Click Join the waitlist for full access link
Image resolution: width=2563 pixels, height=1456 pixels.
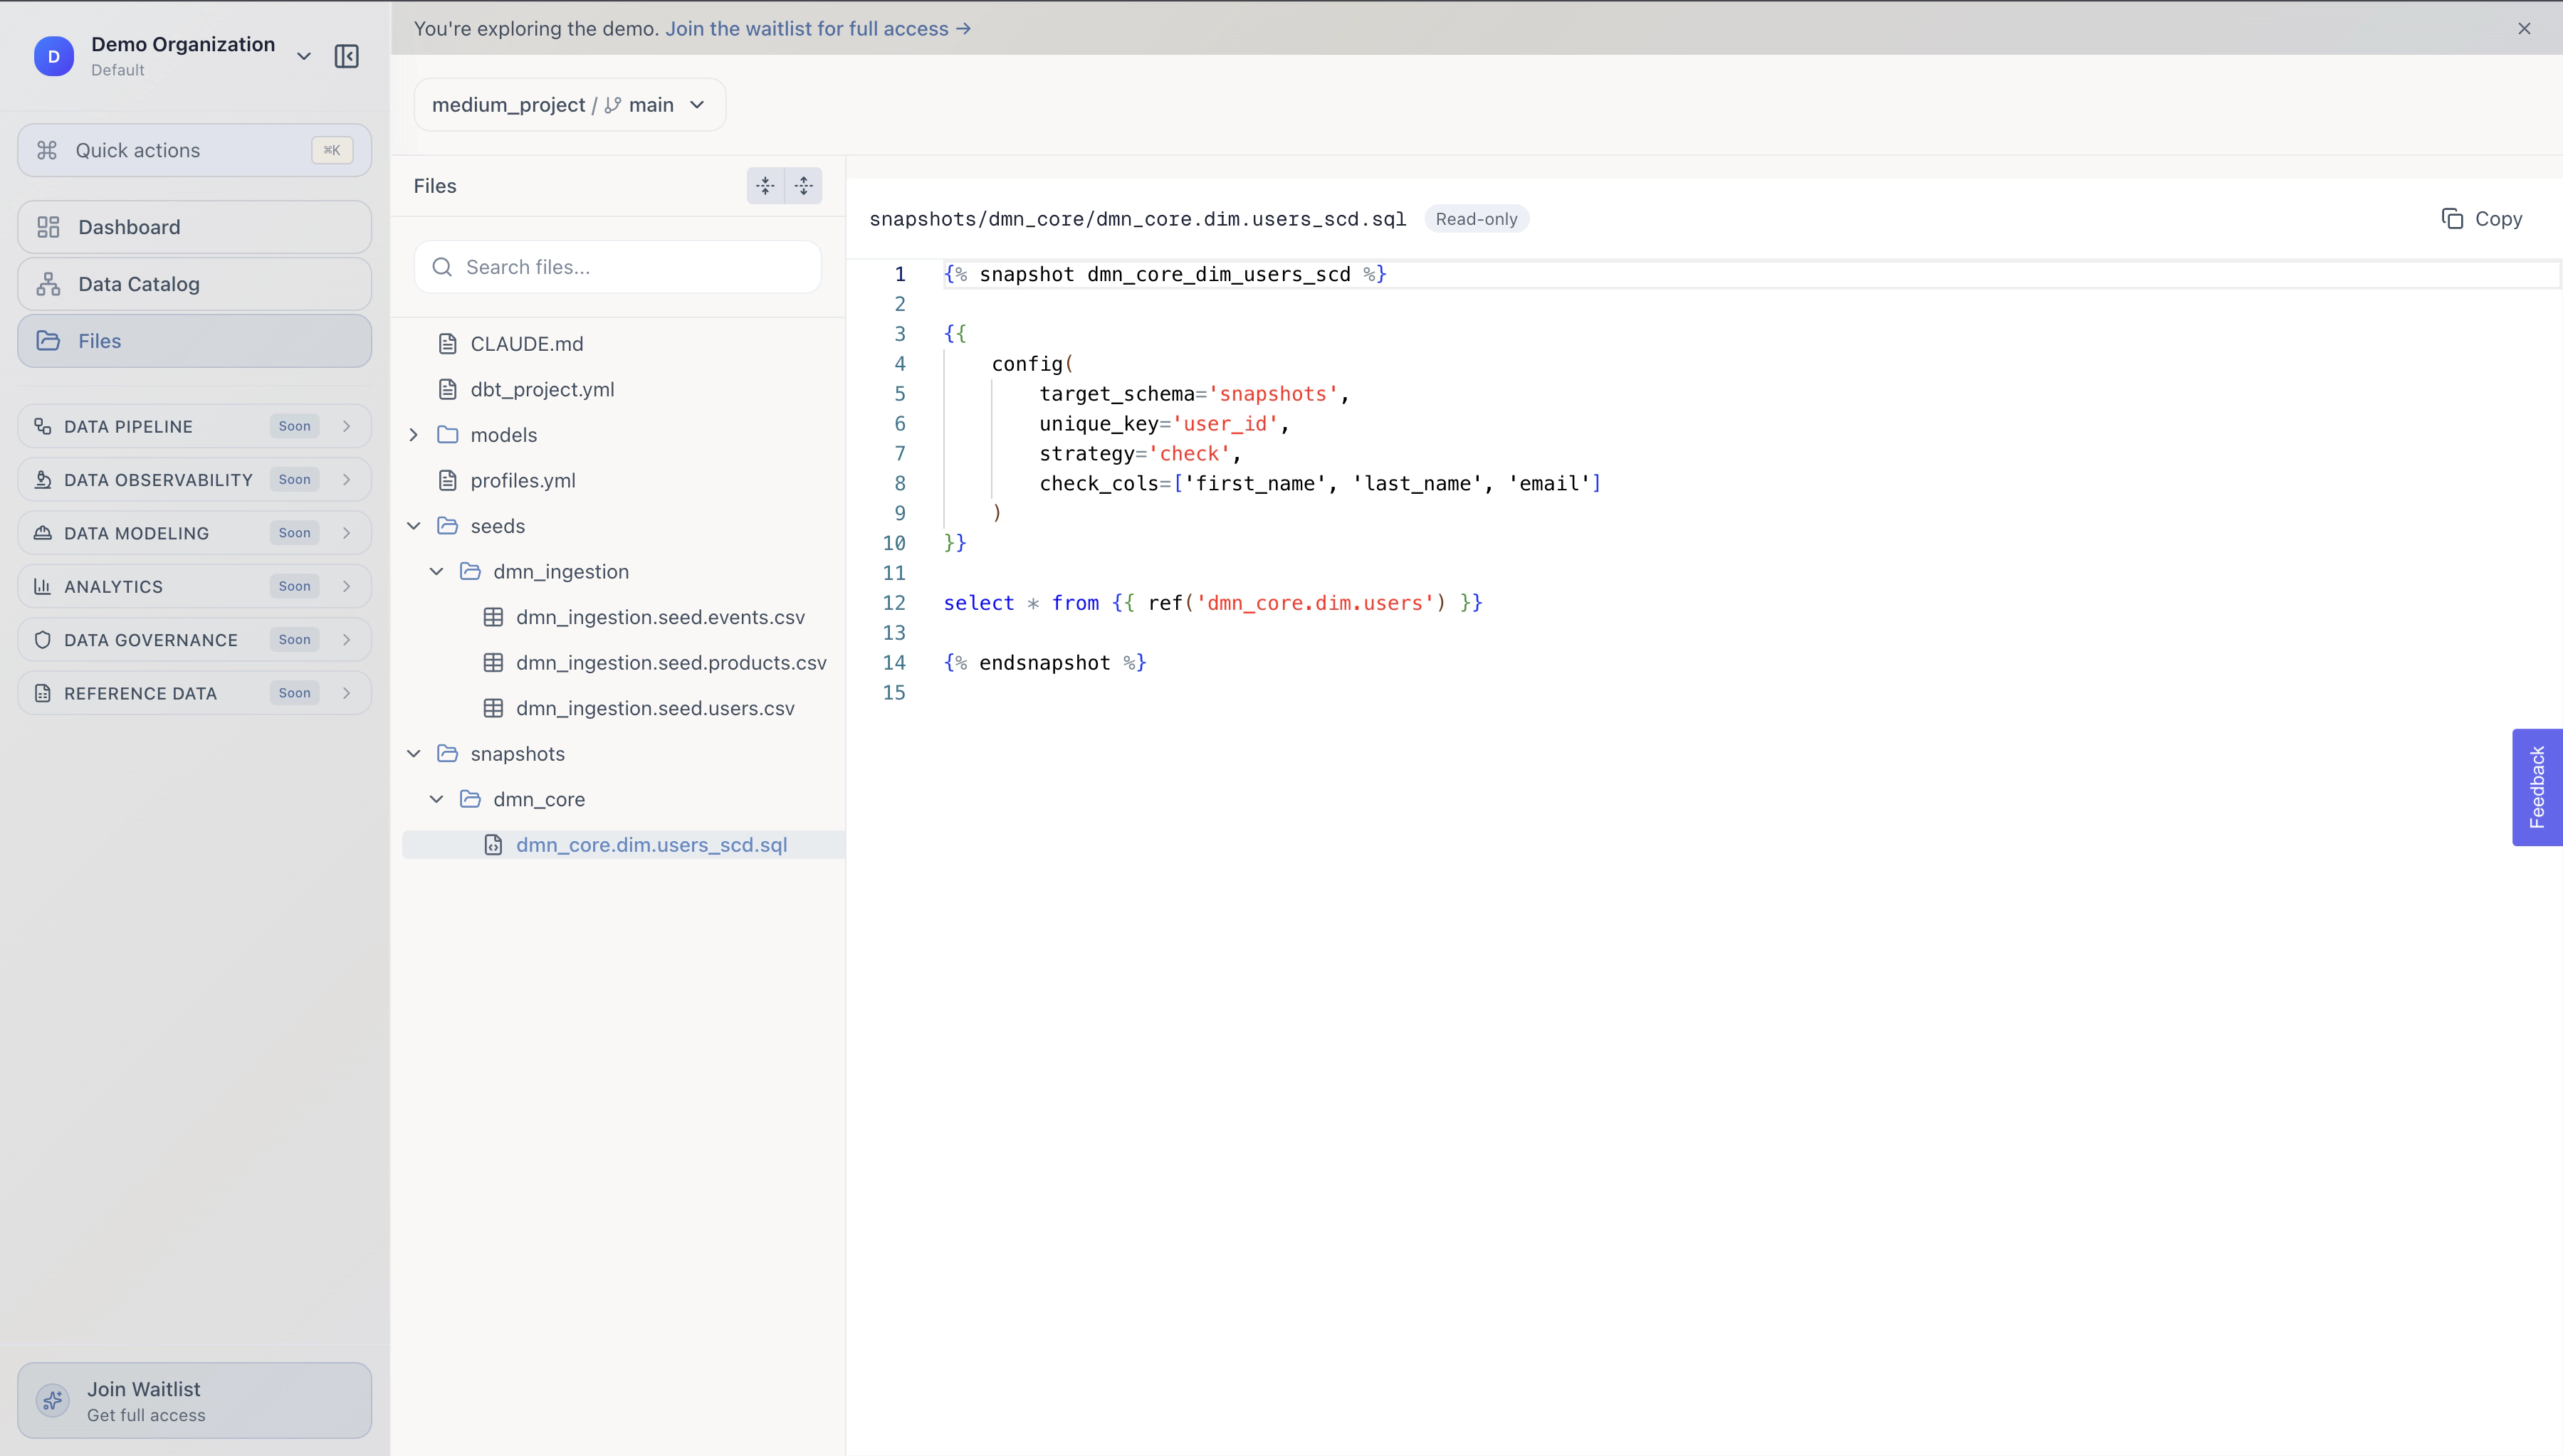pos(818,28)
